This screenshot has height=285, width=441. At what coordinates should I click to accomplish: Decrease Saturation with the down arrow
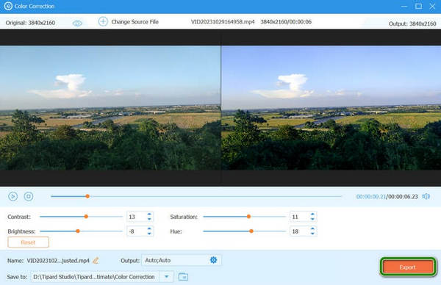click(x=312, y=219)
